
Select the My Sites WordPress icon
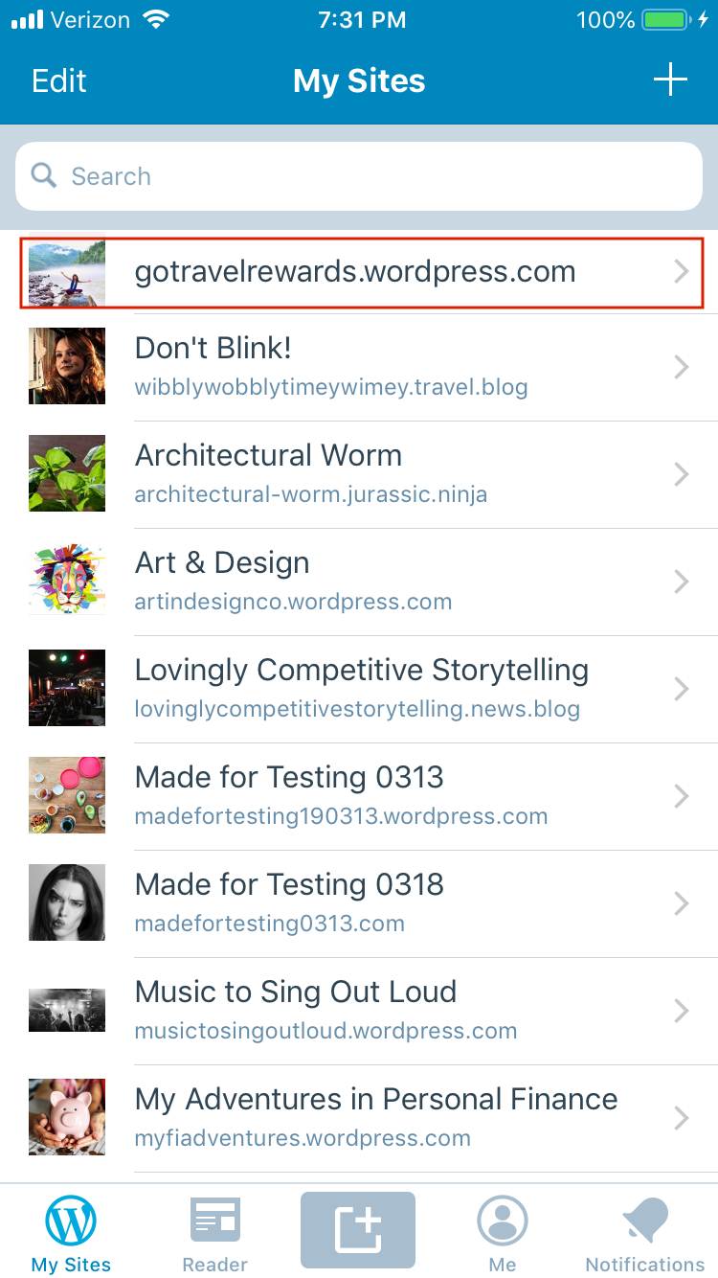[72, 1221]
